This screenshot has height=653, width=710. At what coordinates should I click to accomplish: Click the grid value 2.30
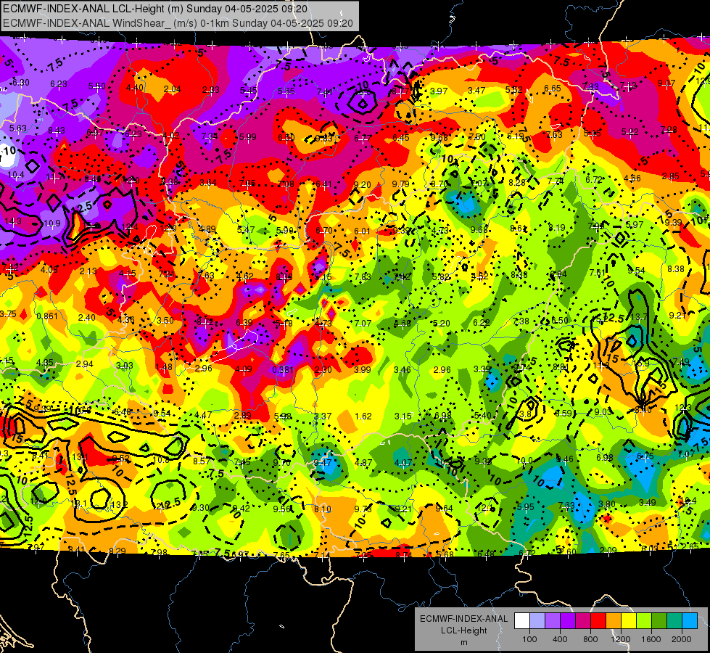[323, 370]
